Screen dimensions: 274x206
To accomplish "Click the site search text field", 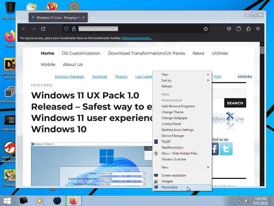I will click(x=229, y=93).
